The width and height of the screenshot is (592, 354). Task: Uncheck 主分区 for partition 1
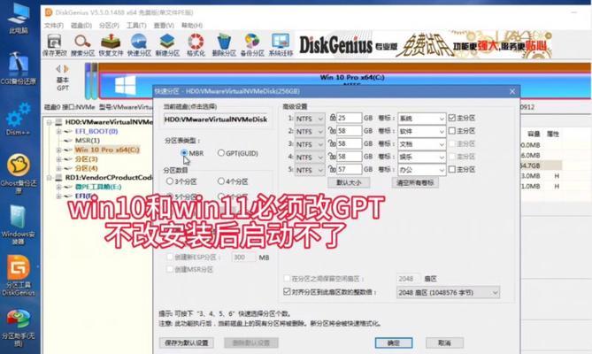452,118
